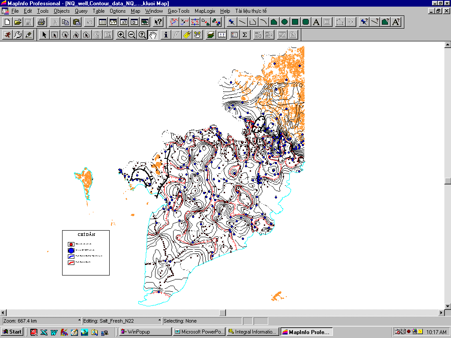This screenshot has width=451, height=338.
Task: Select the Text drawing tool
Action: tap(316, 22)
